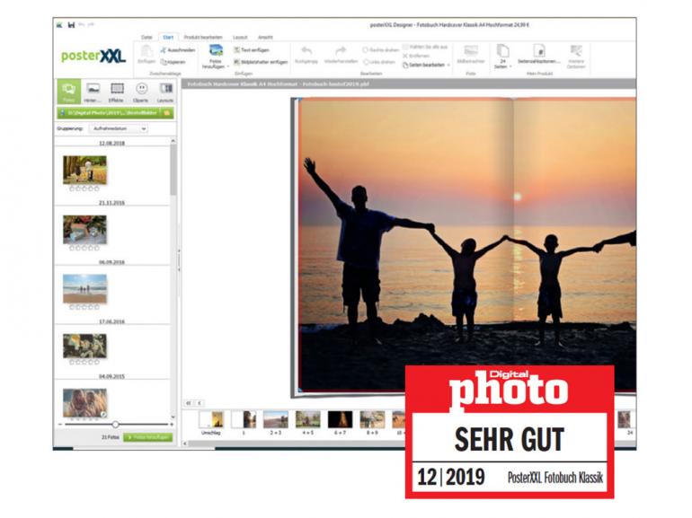
Task: Open the Gruppierung Aufnahmedatum dropdown
Action: pos(119,128)
